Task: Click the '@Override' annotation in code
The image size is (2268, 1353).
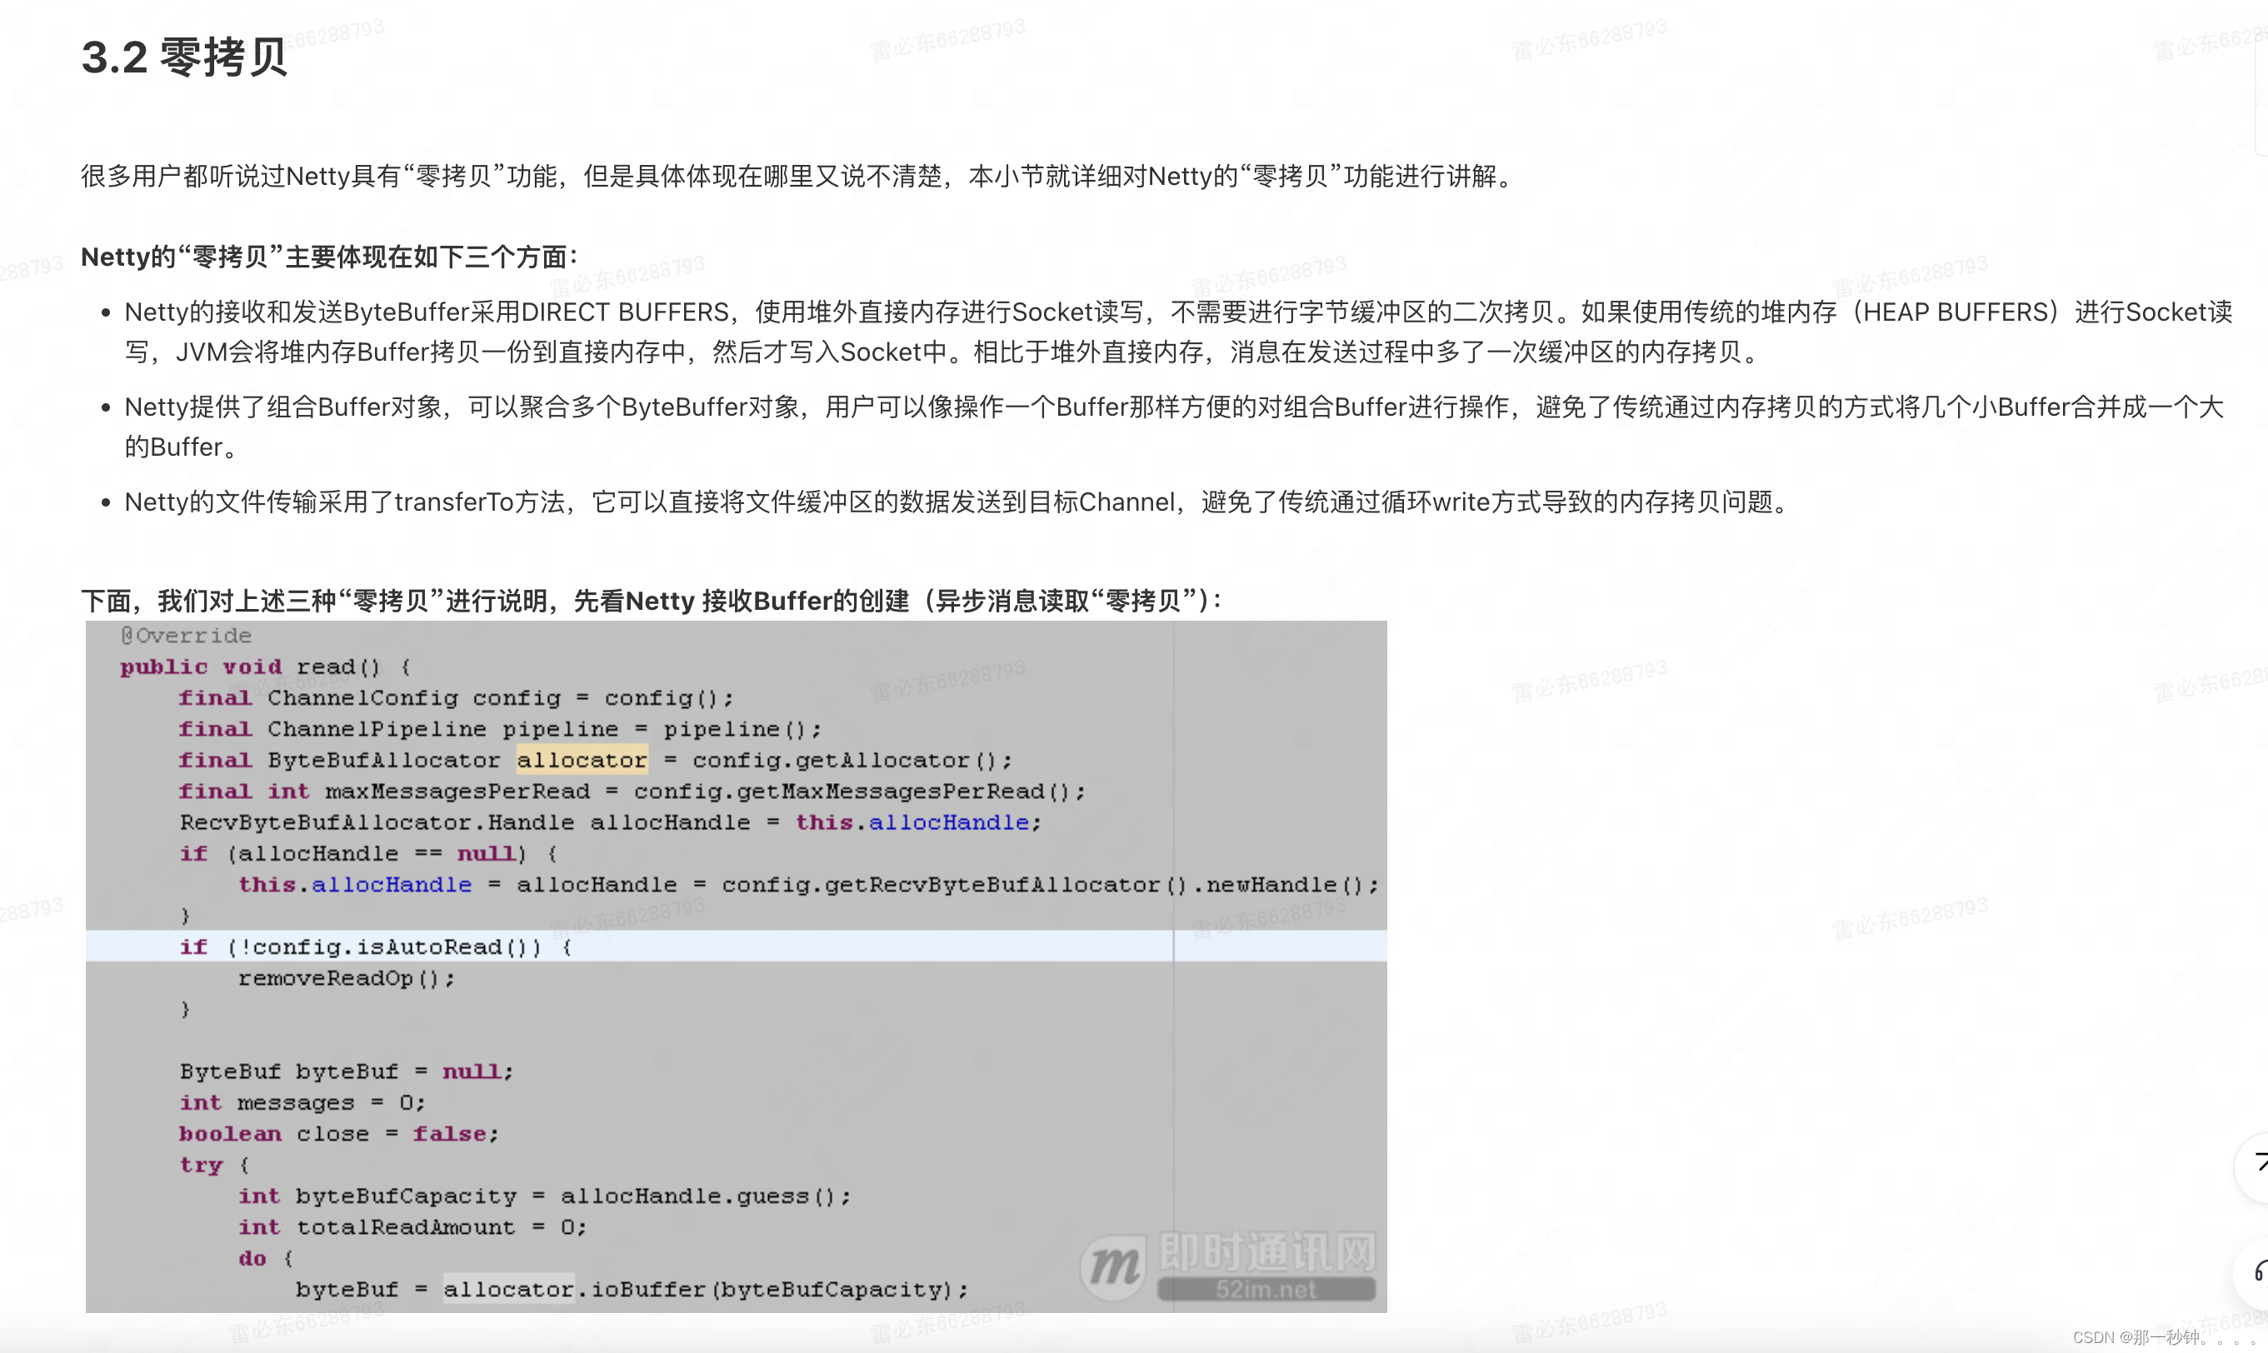Action: [x=186, y=636]
